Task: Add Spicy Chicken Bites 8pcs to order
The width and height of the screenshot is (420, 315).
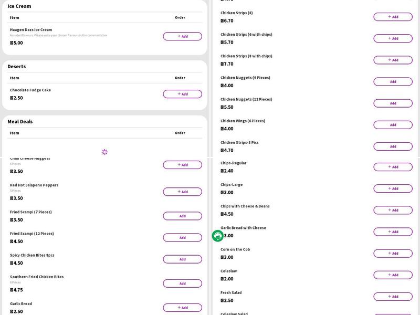Action: pyautogui.click(x=182, y=259)
